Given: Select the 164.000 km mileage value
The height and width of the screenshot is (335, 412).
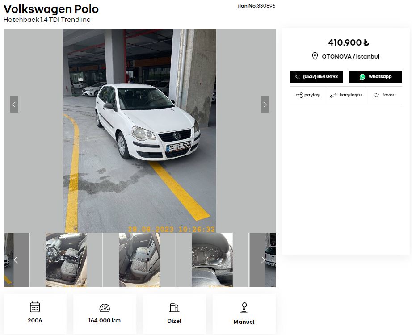Looking at the screenshot, I should 105,321.
